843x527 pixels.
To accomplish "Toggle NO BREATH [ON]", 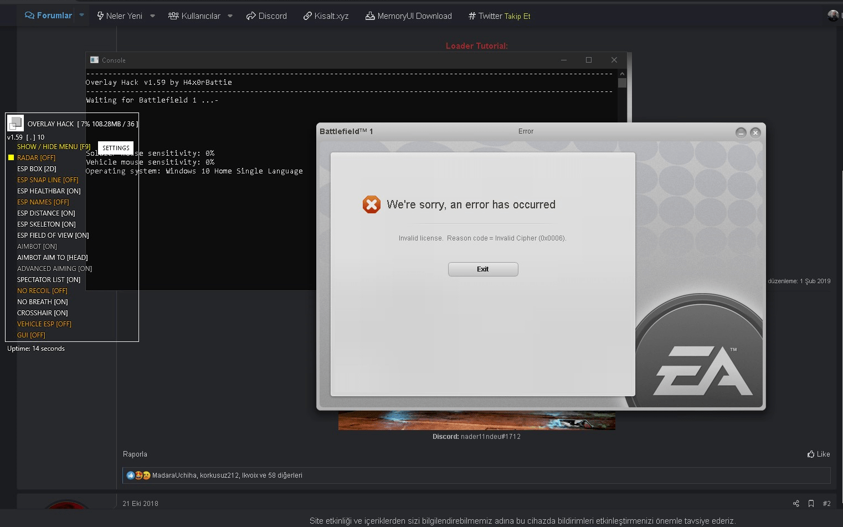I will 43,302.
